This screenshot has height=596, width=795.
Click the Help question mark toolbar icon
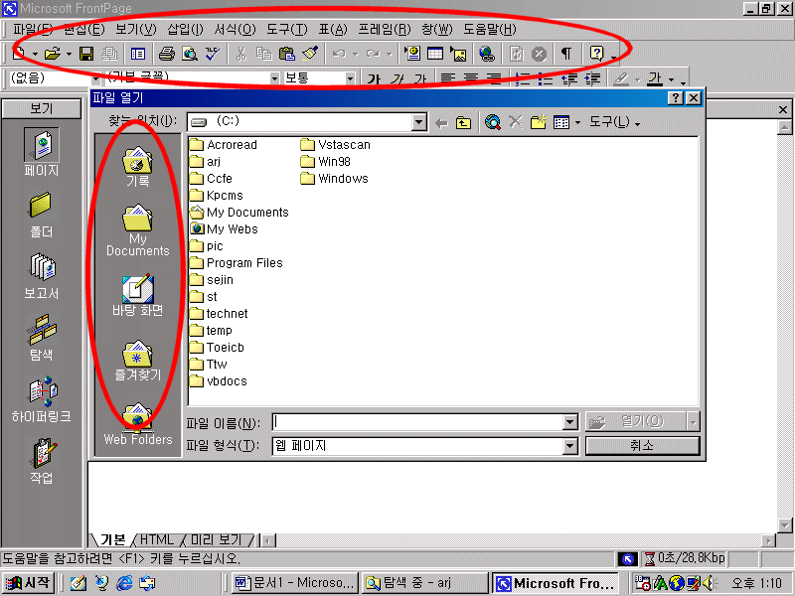coord(597,54)
